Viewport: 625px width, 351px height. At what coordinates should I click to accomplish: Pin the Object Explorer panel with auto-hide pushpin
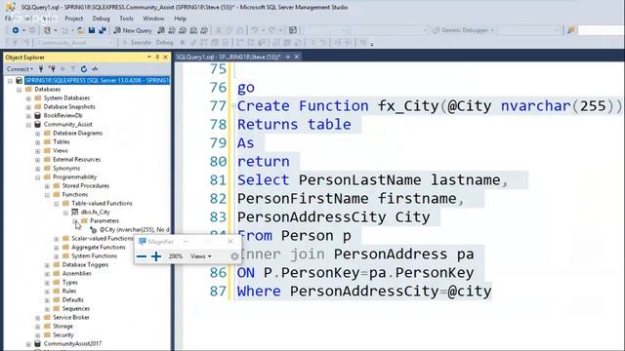(x=157, y=58)
